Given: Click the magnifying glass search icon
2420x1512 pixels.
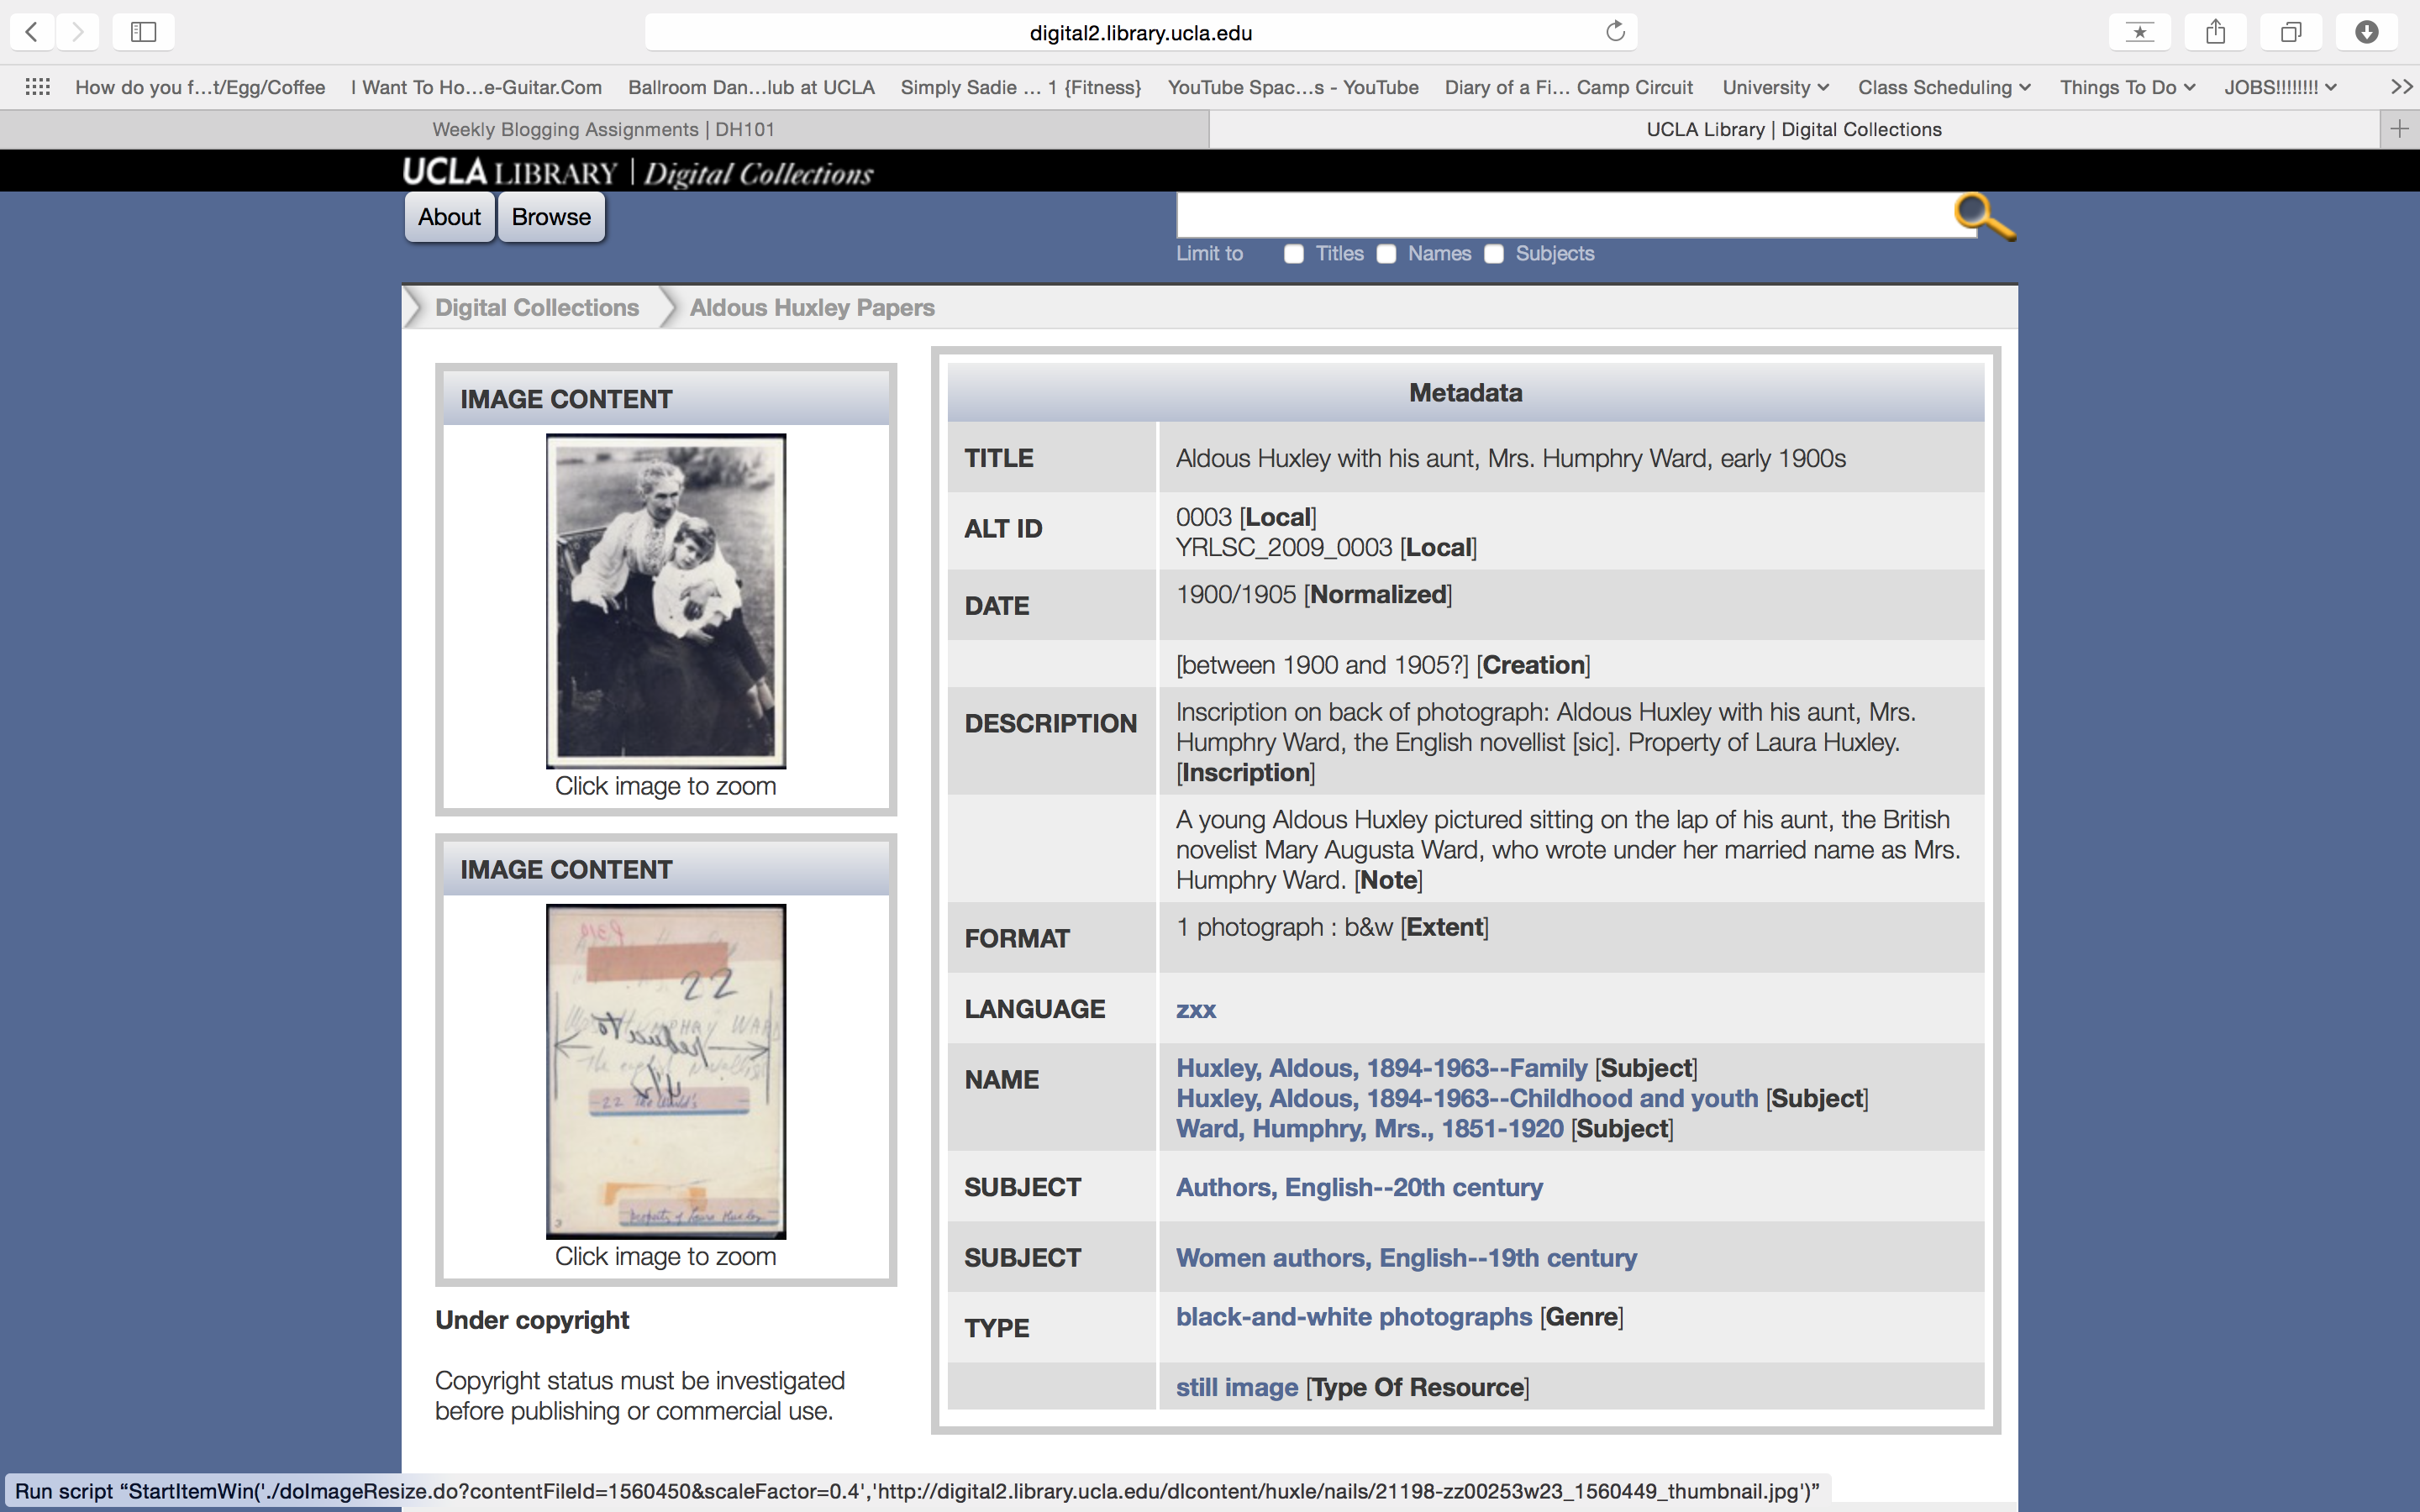Looking at the screenshot, I should click(1983, 216).
